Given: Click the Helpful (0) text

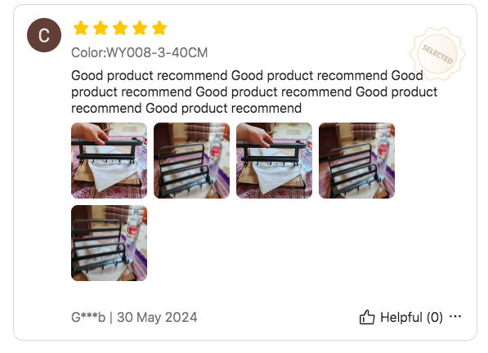Looking at the screenshot, I should click(411, 318).
